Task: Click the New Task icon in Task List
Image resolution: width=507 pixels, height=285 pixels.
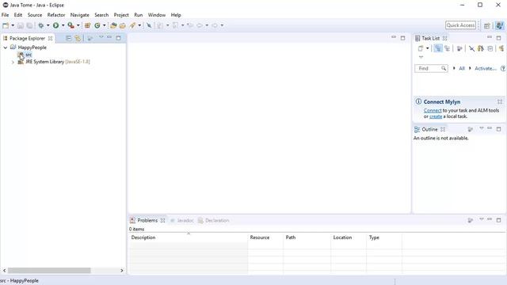Action: click(421, 48)
